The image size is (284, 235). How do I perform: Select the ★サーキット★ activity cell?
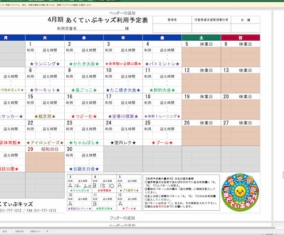45,90
